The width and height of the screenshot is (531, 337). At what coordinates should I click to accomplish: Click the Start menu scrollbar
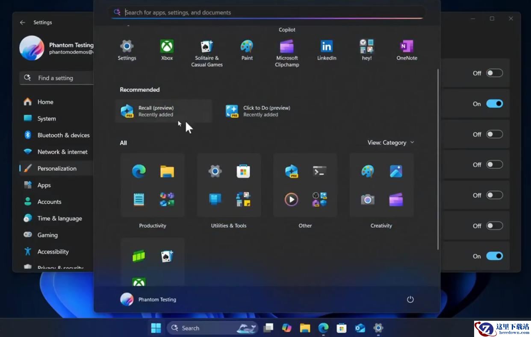437,159
